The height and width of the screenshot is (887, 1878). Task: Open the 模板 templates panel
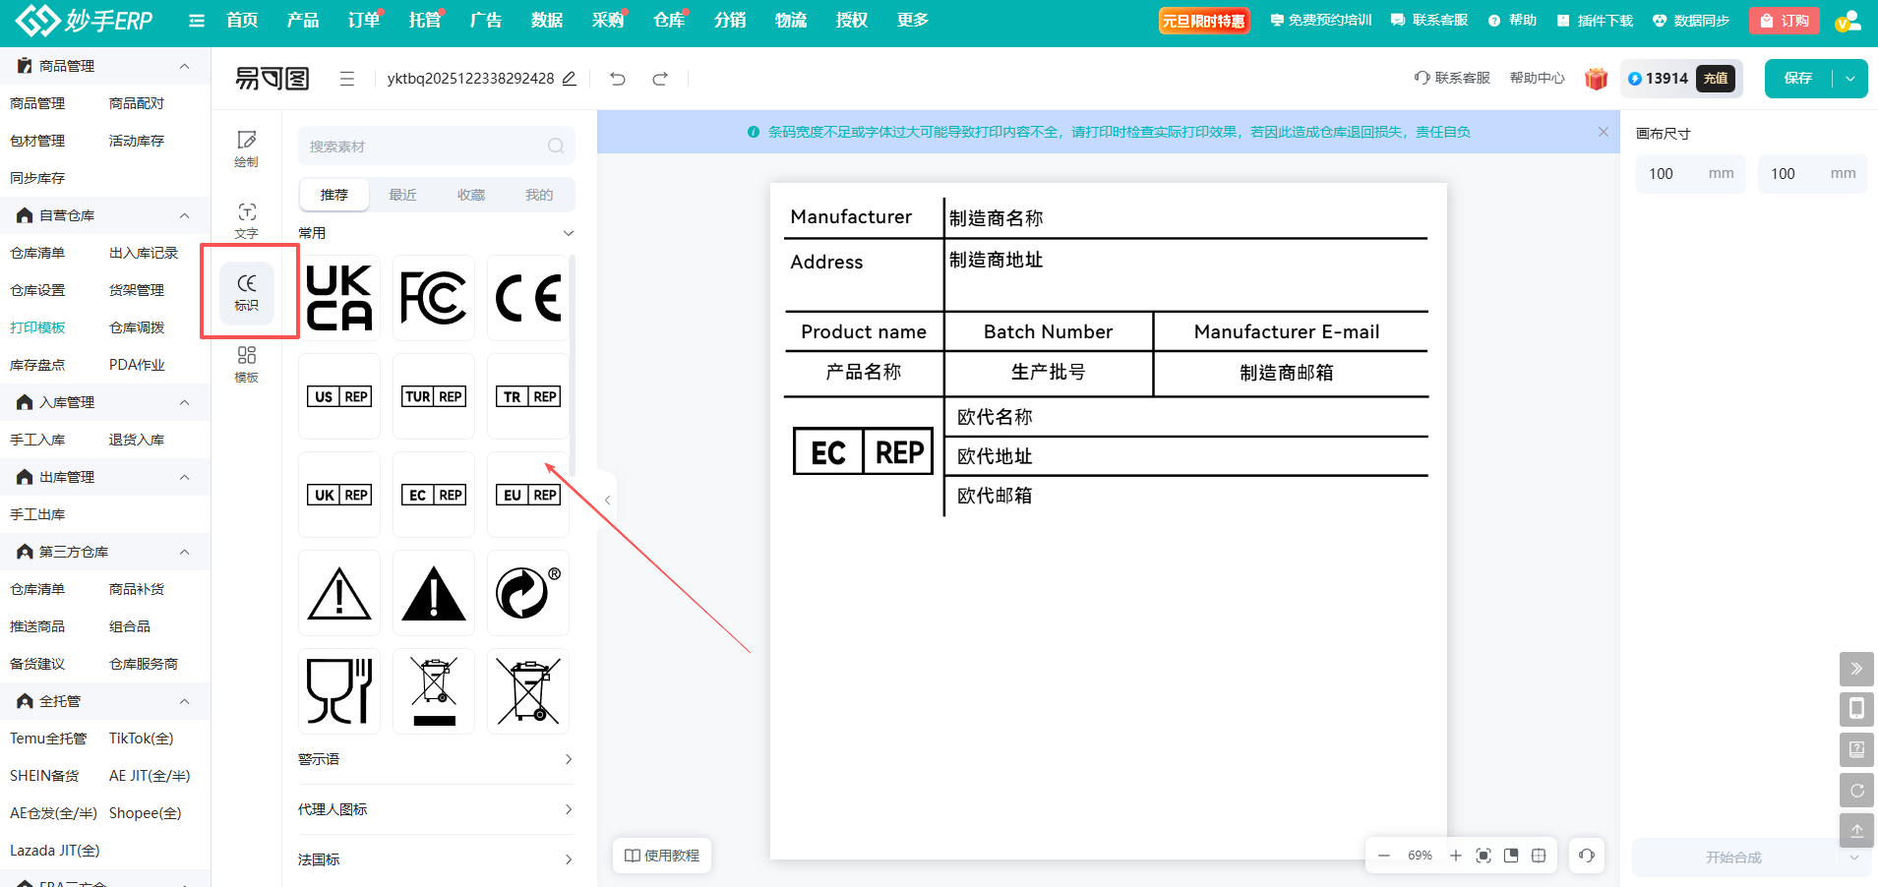(x=247, y=364)
